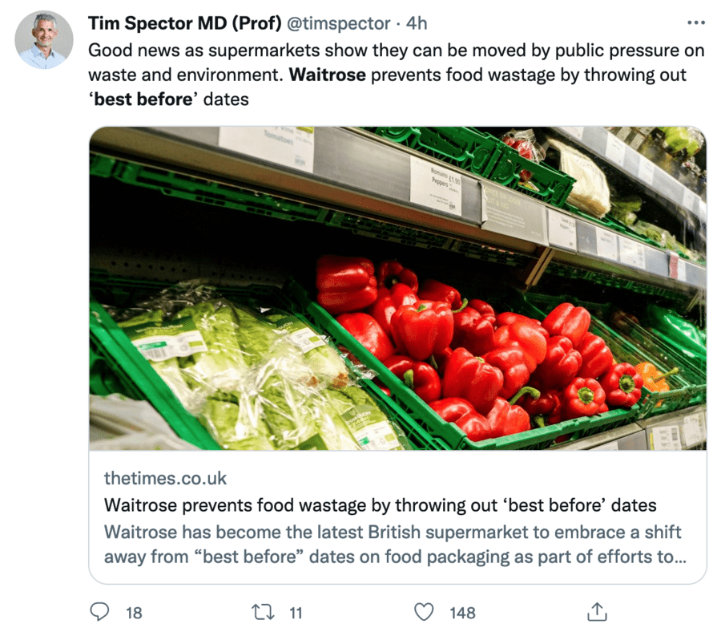Like the tweet with the heart icon
The height and width of the screenshot is (632, 721).
(424, 612)
